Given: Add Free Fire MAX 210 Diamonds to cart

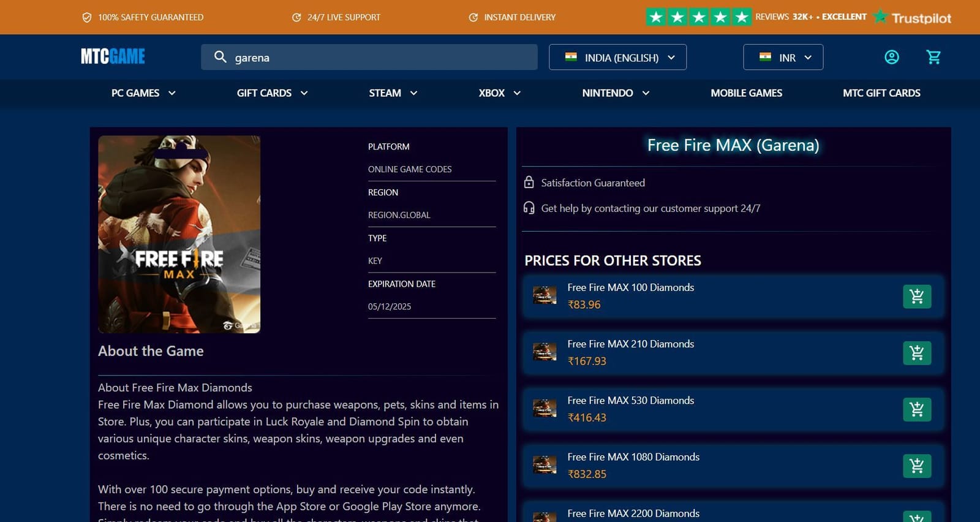Looking at the screenshot, I should pos(916,353).
